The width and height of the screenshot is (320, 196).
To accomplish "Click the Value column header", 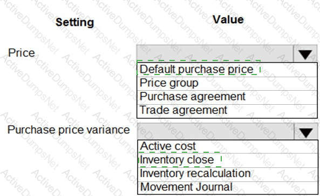I will pyautogui.click(x=228, y=19).
